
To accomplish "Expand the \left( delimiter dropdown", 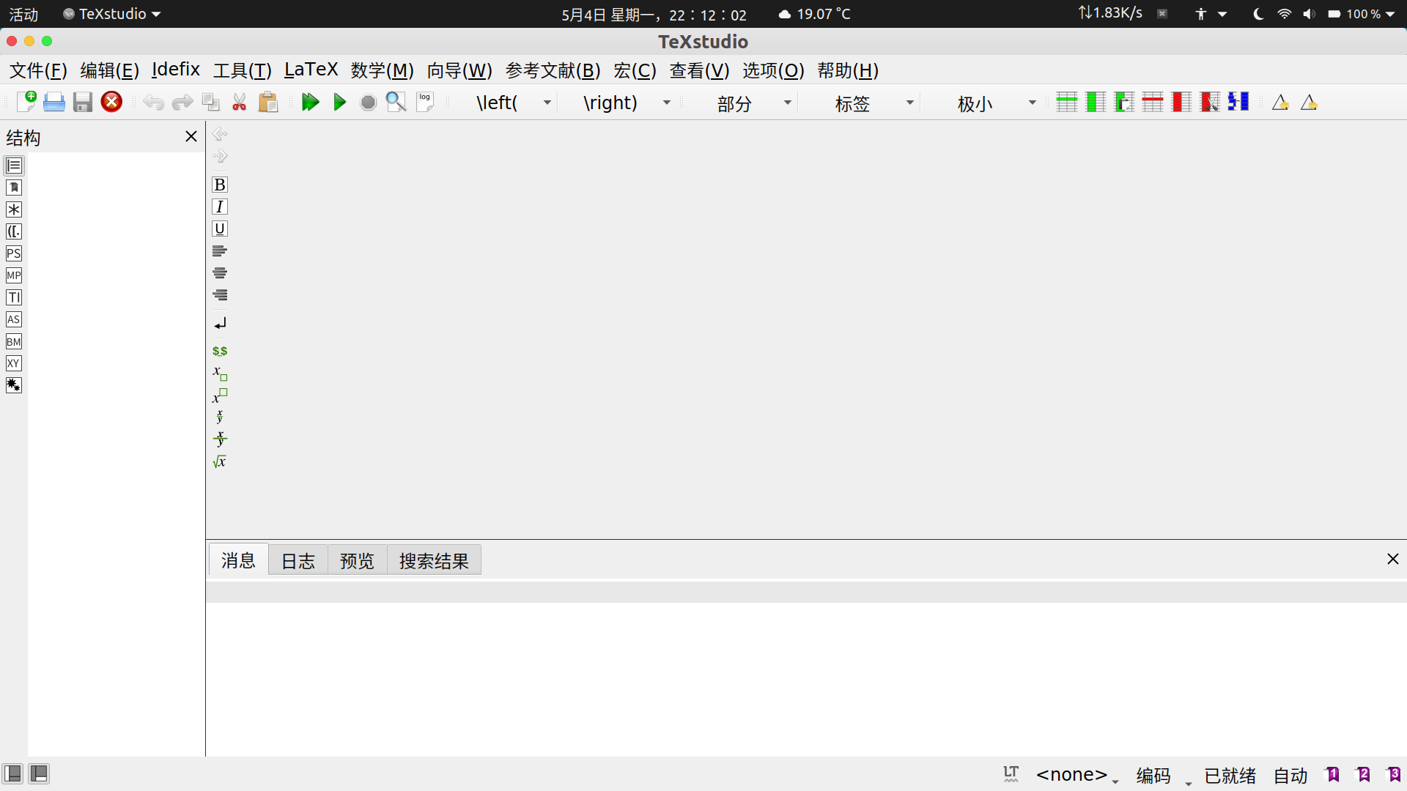I will 547,103.
